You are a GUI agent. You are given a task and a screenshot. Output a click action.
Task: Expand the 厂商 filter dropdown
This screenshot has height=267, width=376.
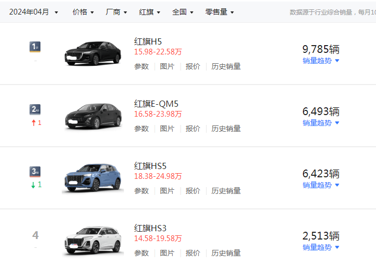(x=116, y=12)
